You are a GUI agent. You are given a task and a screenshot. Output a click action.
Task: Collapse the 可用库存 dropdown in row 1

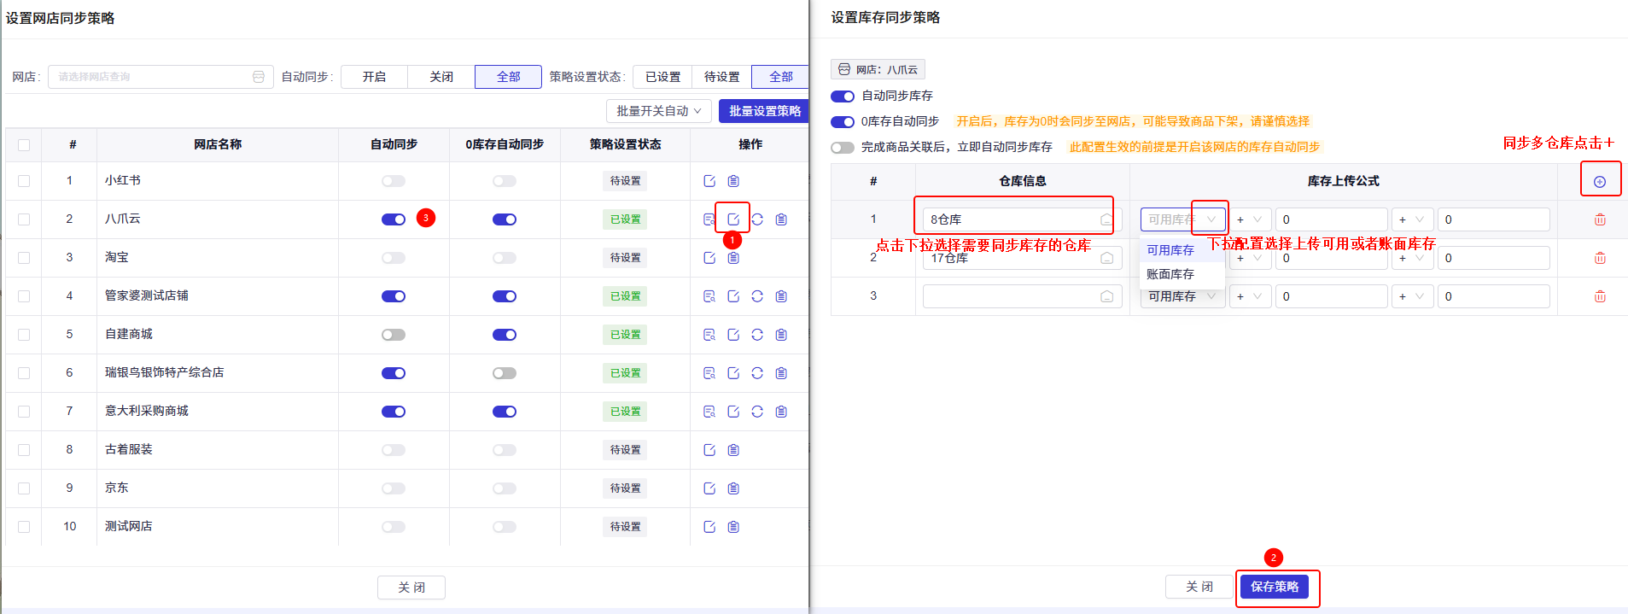pyautogui.click(x=1182, y=219)
